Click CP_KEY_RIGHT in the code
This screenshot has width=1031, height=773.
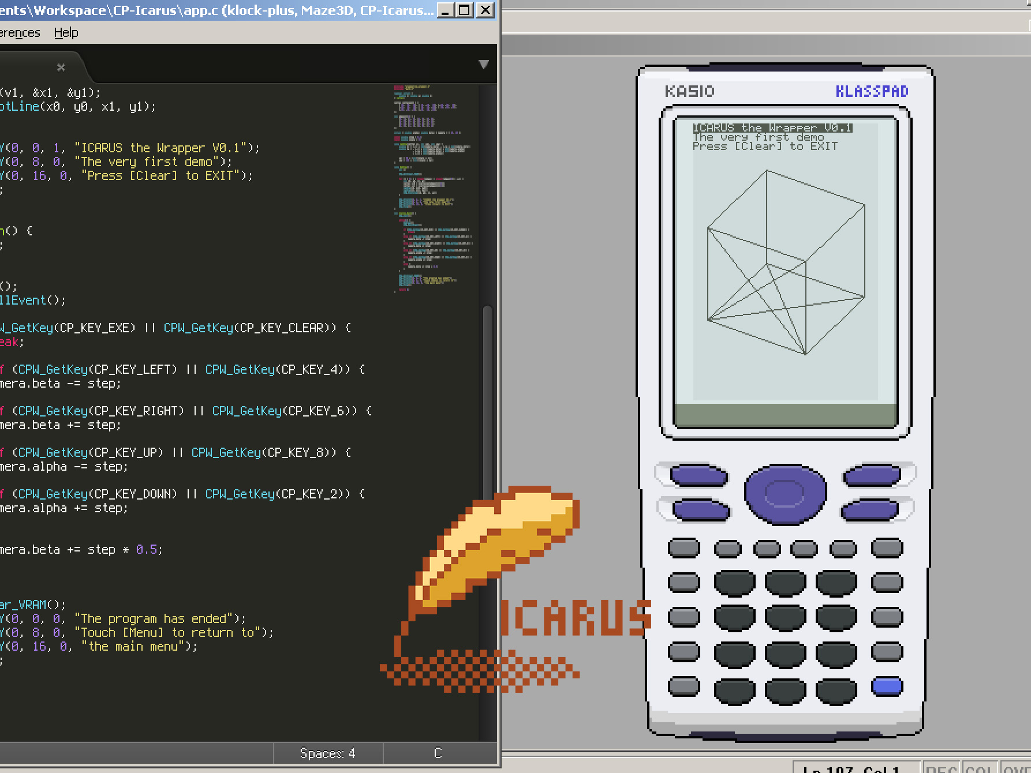pos(136,411)
